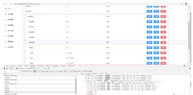Click 编辑 edit button in F_04 row

(x=156, y=32)
